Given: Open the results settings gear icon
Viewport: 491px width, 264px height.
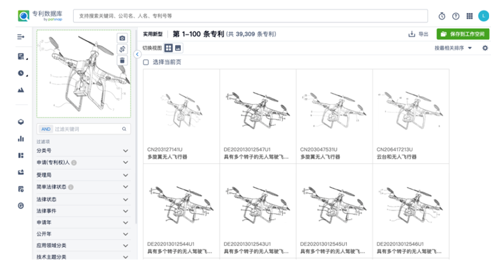Looking at the screenshot, I should [485, 48].
